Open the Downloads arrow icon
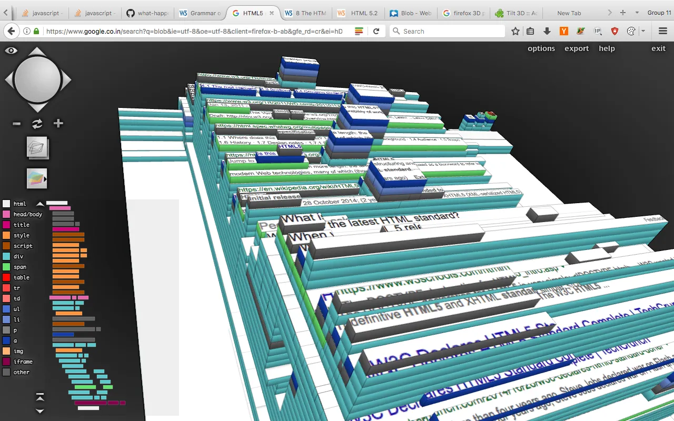 pos(547,32)
